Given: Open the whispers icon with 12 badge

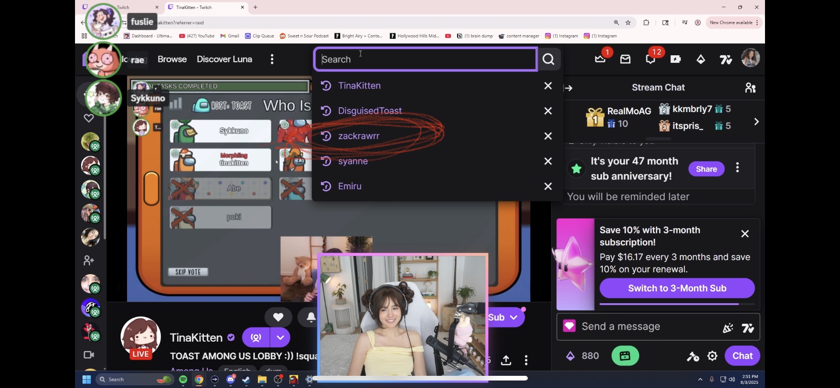Looking at the screenshot, I should pos(651,59).
